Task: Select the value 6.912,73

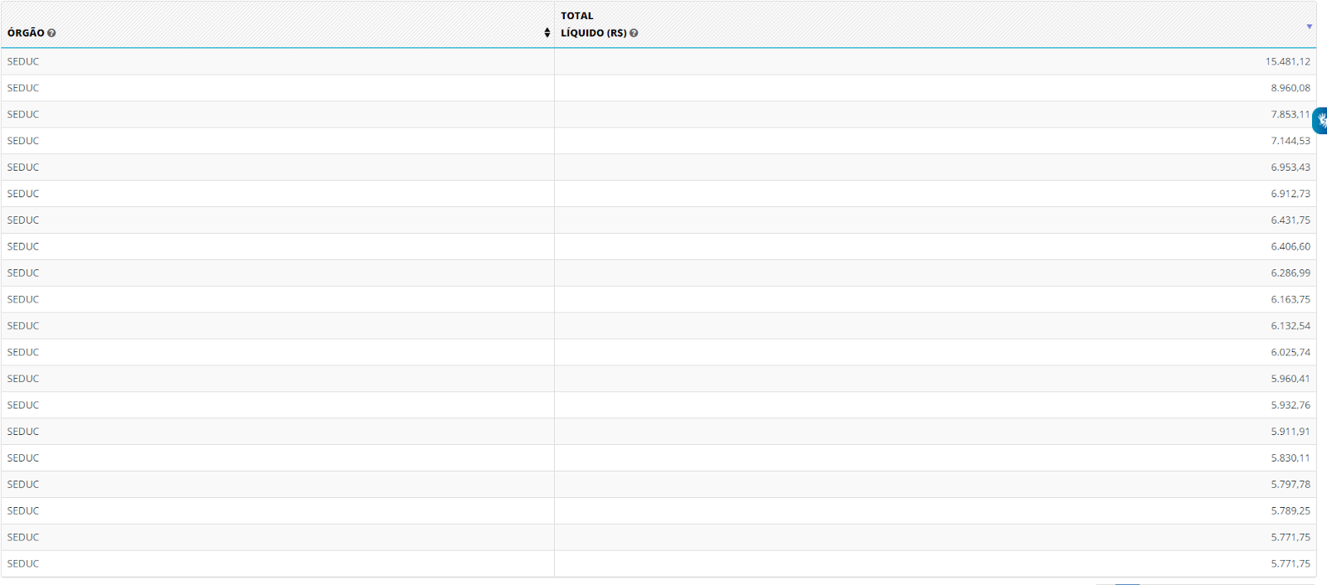Action: point(1291,194)
